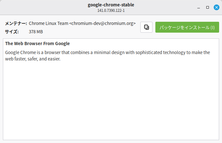Close the google-chrome-stable window
This screenshot has width=222, height=143.
pyautogui.click(x=216, y=7)
